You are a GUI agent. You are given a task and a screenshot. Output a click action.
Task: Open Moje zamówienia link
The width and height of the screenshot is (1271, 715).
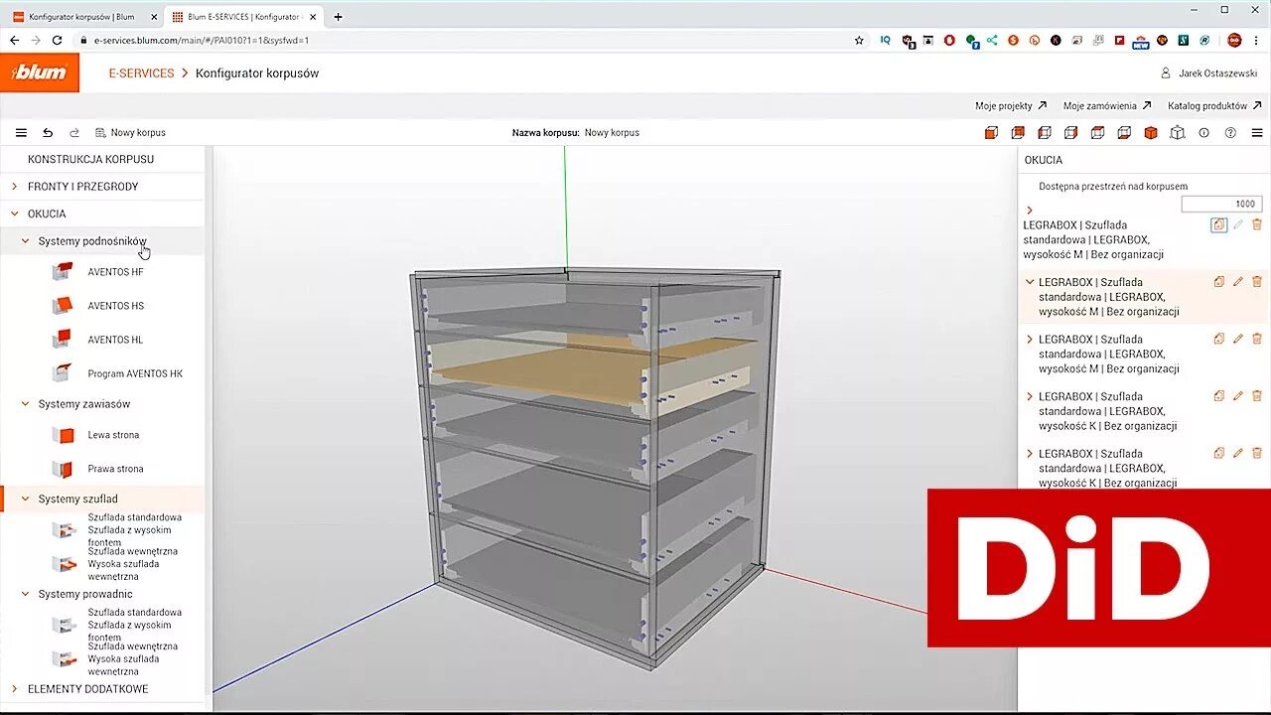[x=1107, y=105]
